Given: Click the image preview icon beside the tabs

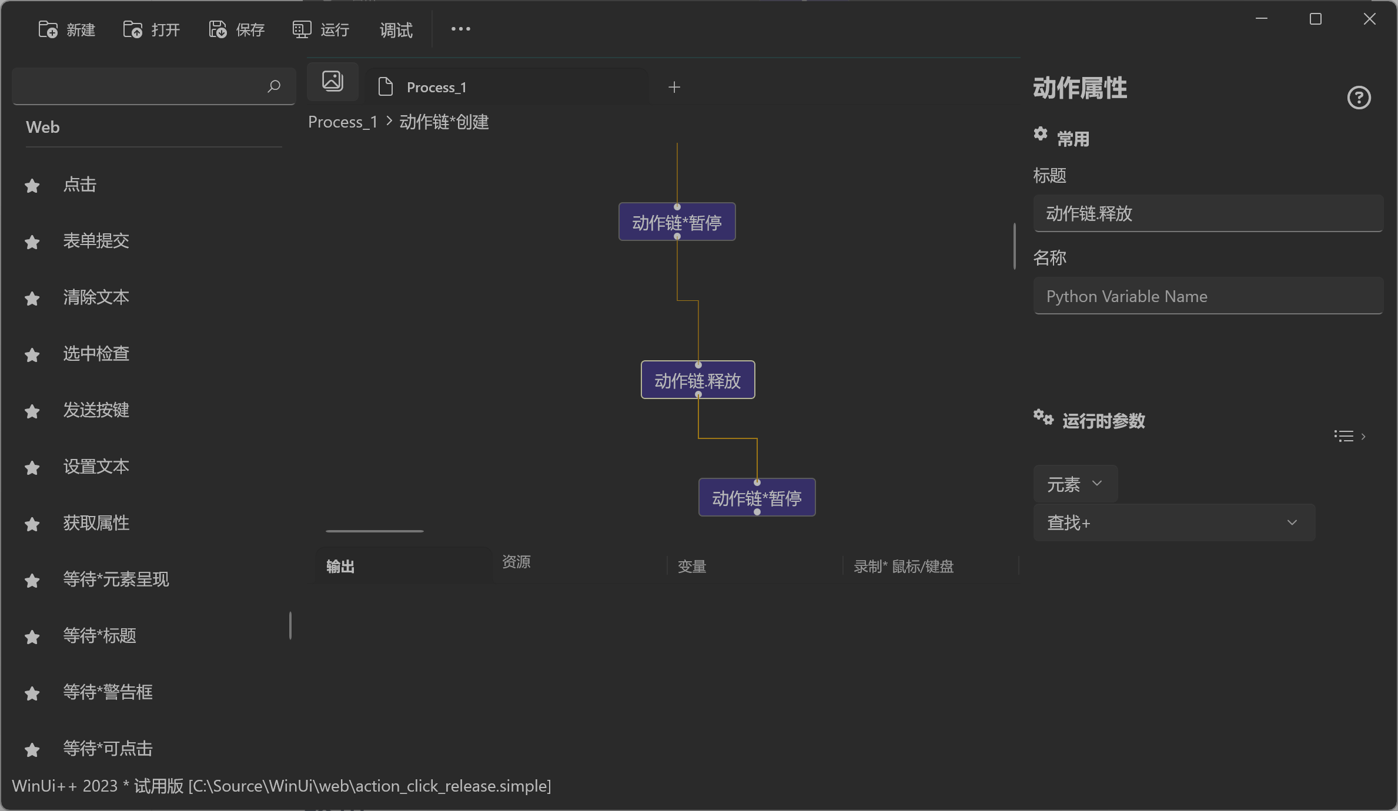Looking at the screenshot, I should [x=332, y=81].
